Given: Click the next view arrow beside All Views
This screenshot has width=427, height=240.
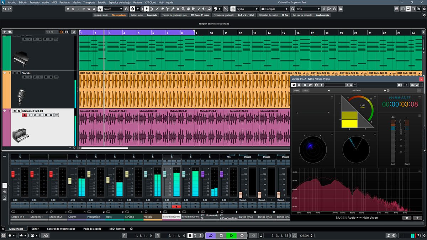Looking at the screenshot, I should coord(384,91).
